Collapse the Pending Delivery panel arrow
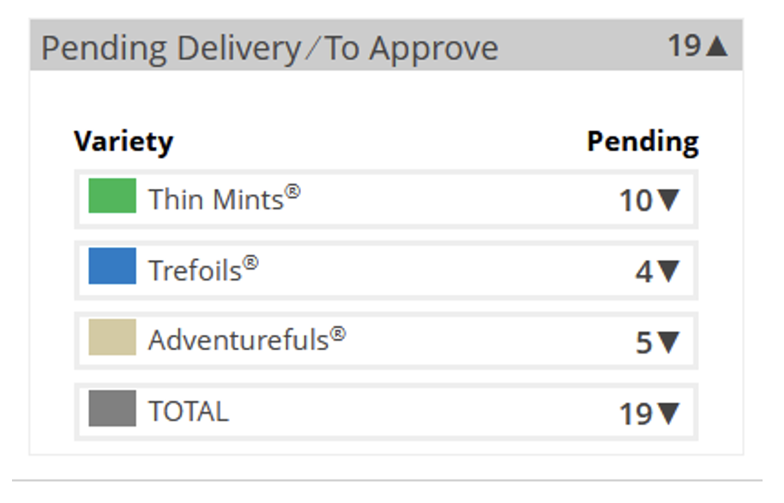Viewport: 784px width, 503px height. pyautogui.click(x=717, y=46)
